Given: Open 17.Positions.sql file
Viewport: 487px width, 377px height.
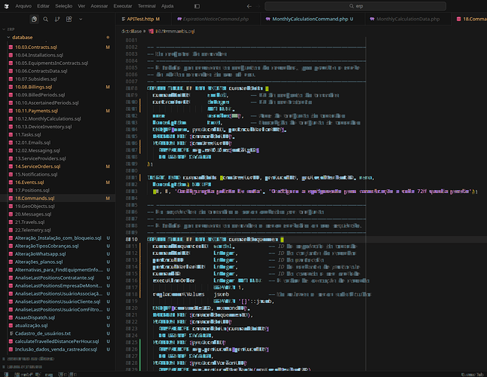Looking at the screenshot, I should tap(32, 190).
